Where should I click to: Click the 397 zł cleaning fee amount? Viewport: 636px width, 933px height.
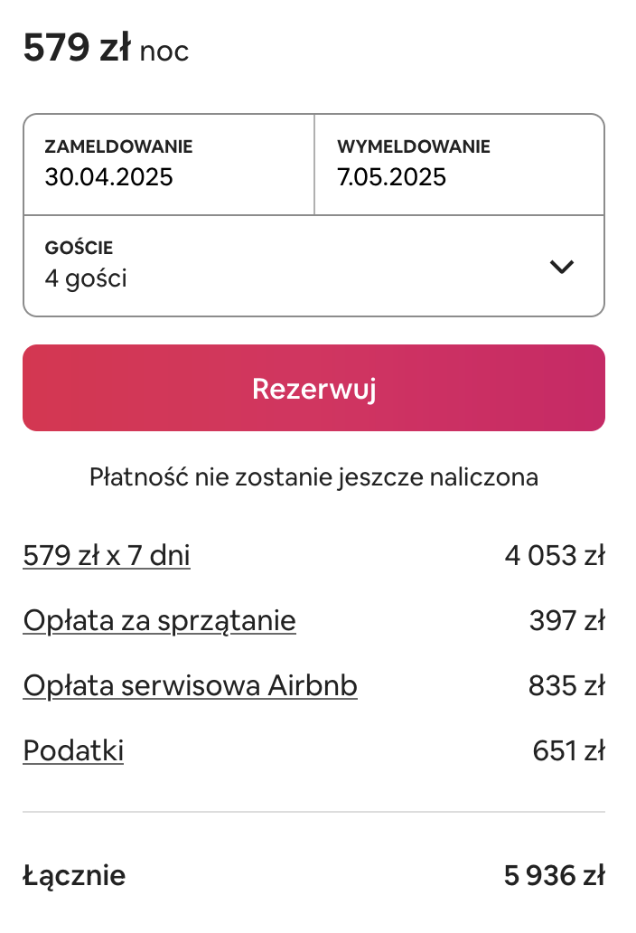(566, 621)
